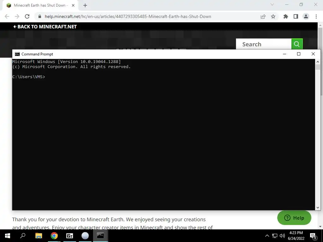
Task: Click the "Thank you for your devotion" paragraph
Action: click(113, 223)
